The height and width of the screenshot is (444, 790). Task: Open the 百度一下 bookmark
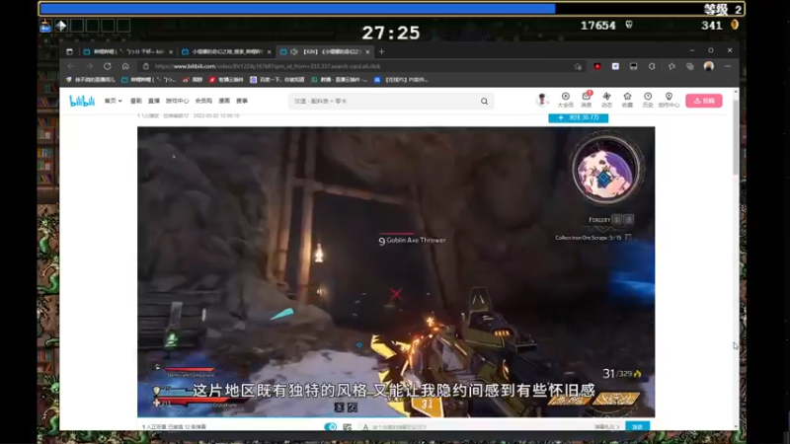click(x=277, y=80)
